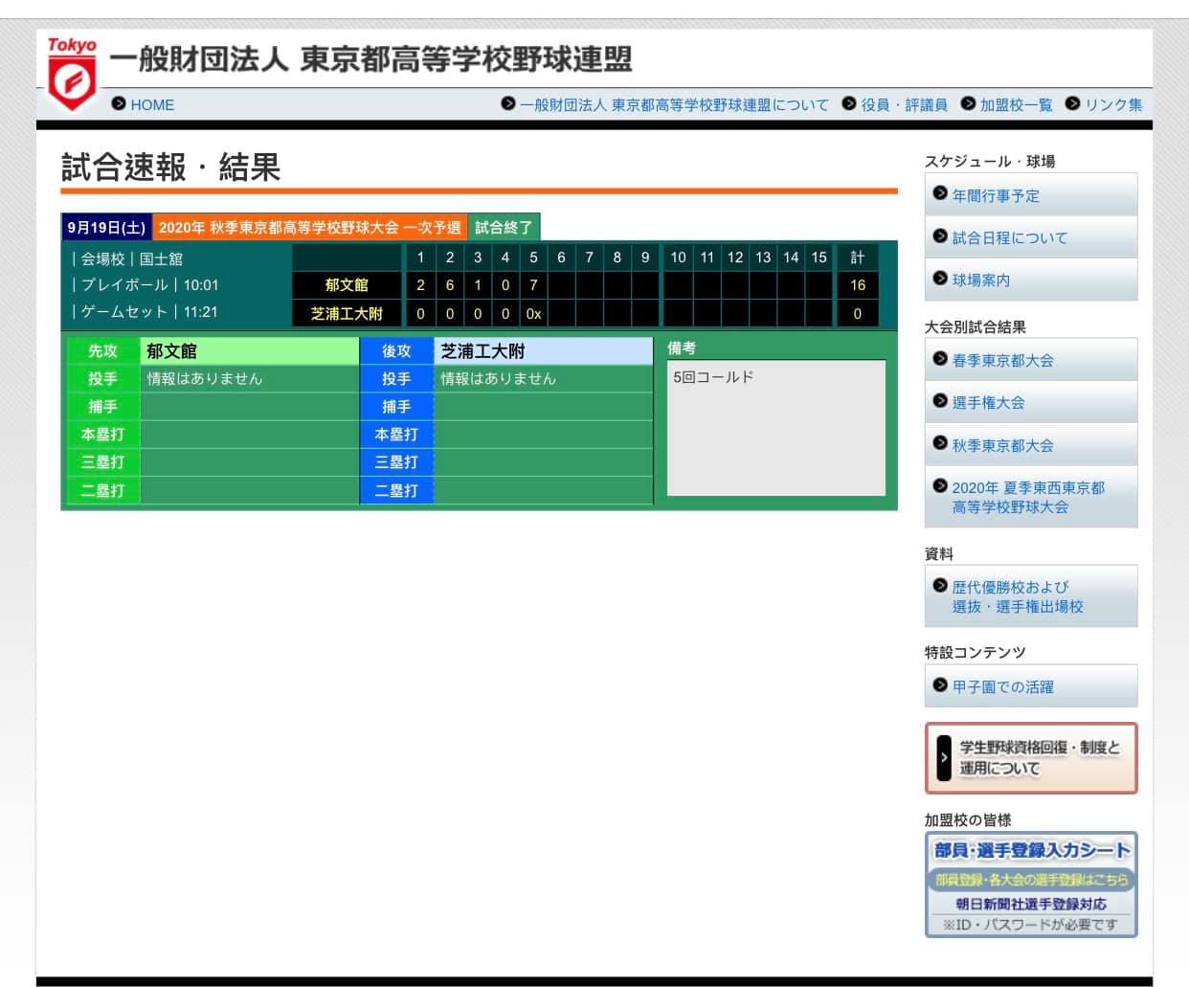This screenshot has width=1189, height=987.
Task: Click arrow icon beside 球場案内
Action: (940, 278)
